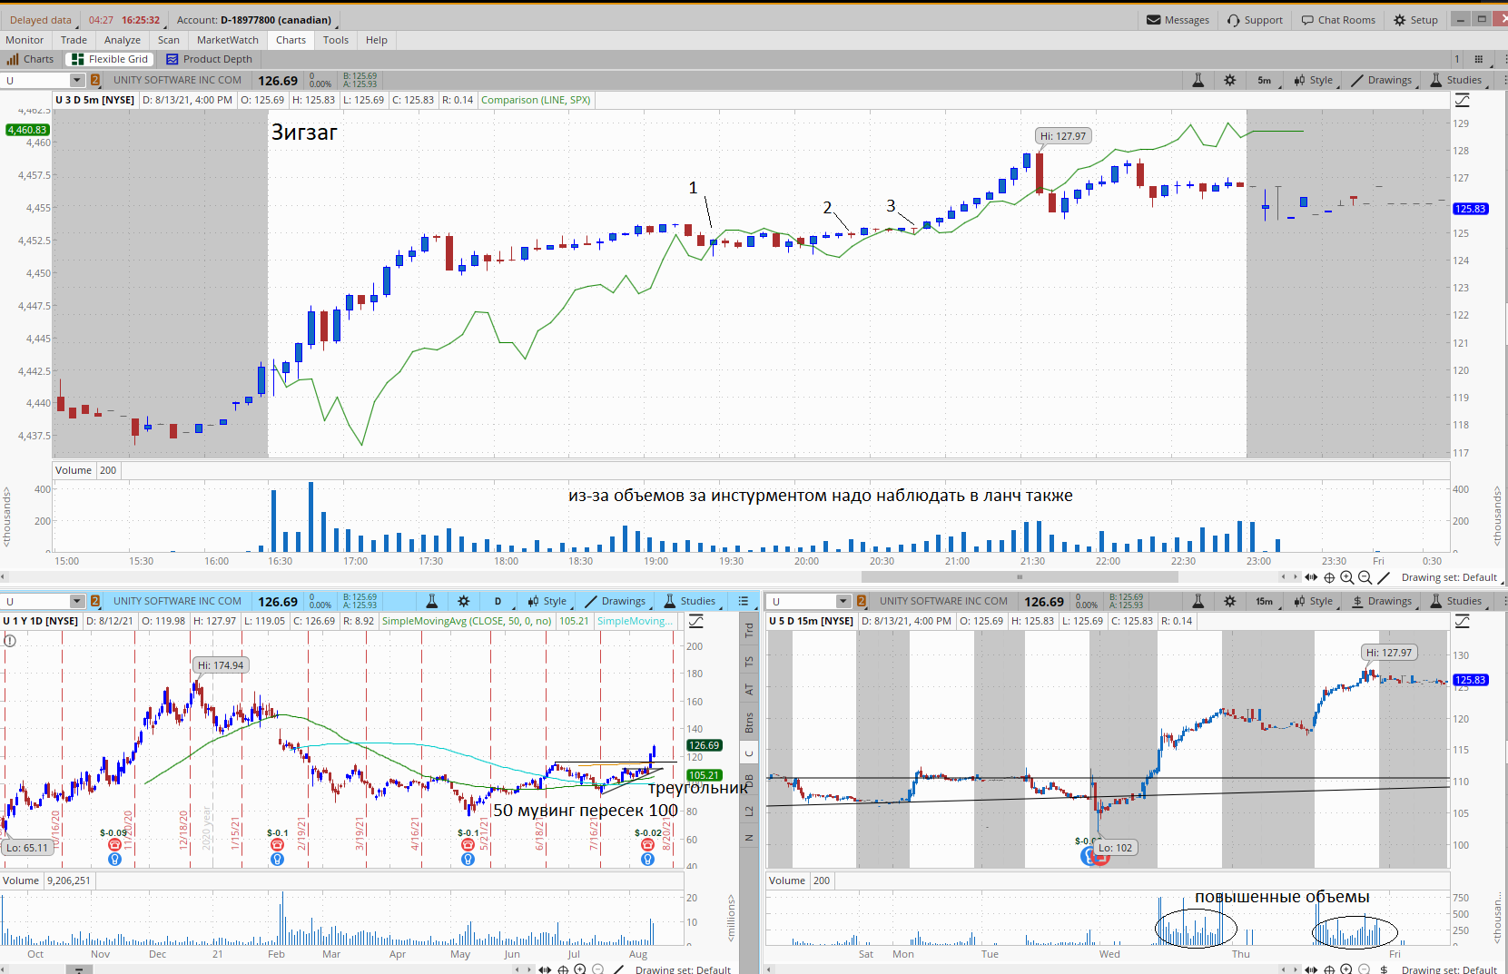Open the Messages panel

tap(1178, 20)
